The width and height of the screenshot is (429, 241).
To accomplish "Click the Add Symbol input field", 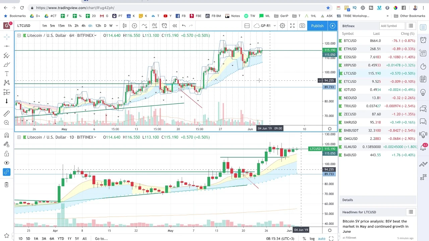I will tap(392, 26).
